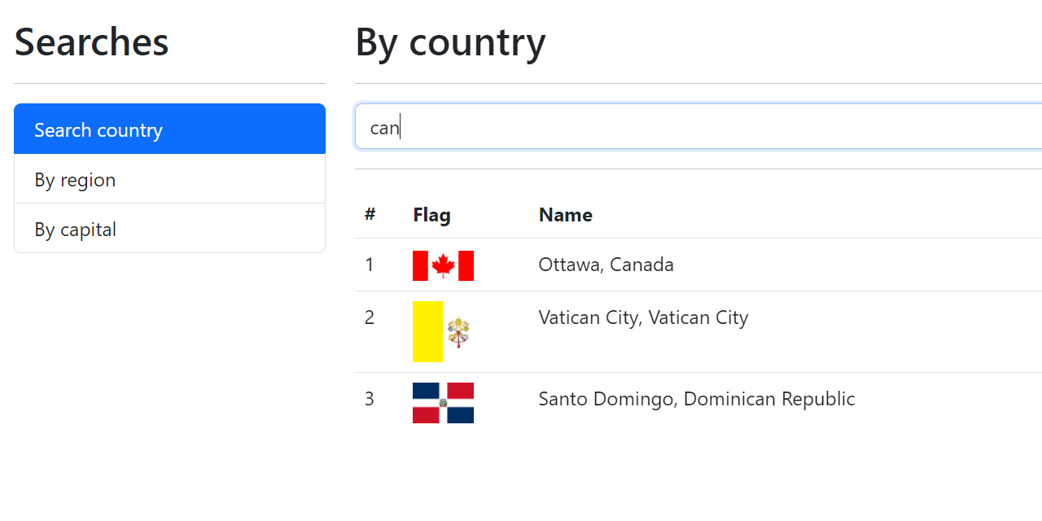Viewport: 1042px width, 521px height.
Task: Select the Flag column header
Action: tap(431, 214)
